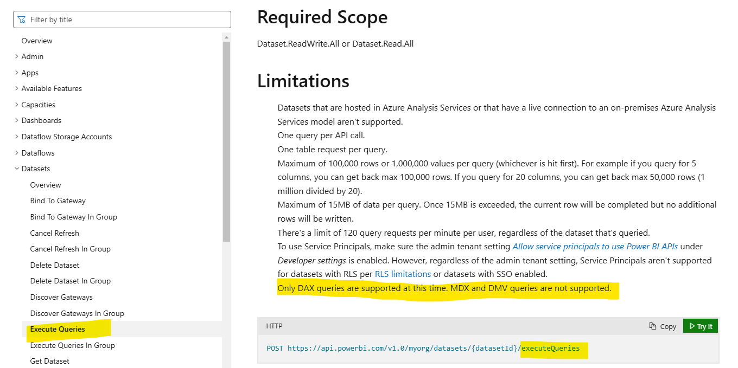738x368 pixels.
Task: Follow the Allow service principals link
Action: pos(595,246)
